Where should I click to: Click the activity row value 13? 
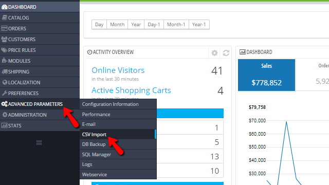coord(214,156)
